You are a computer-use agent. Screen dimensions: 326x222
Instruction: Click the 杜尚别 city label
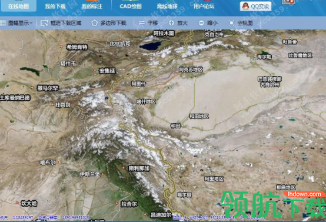(x=63, y=105)
